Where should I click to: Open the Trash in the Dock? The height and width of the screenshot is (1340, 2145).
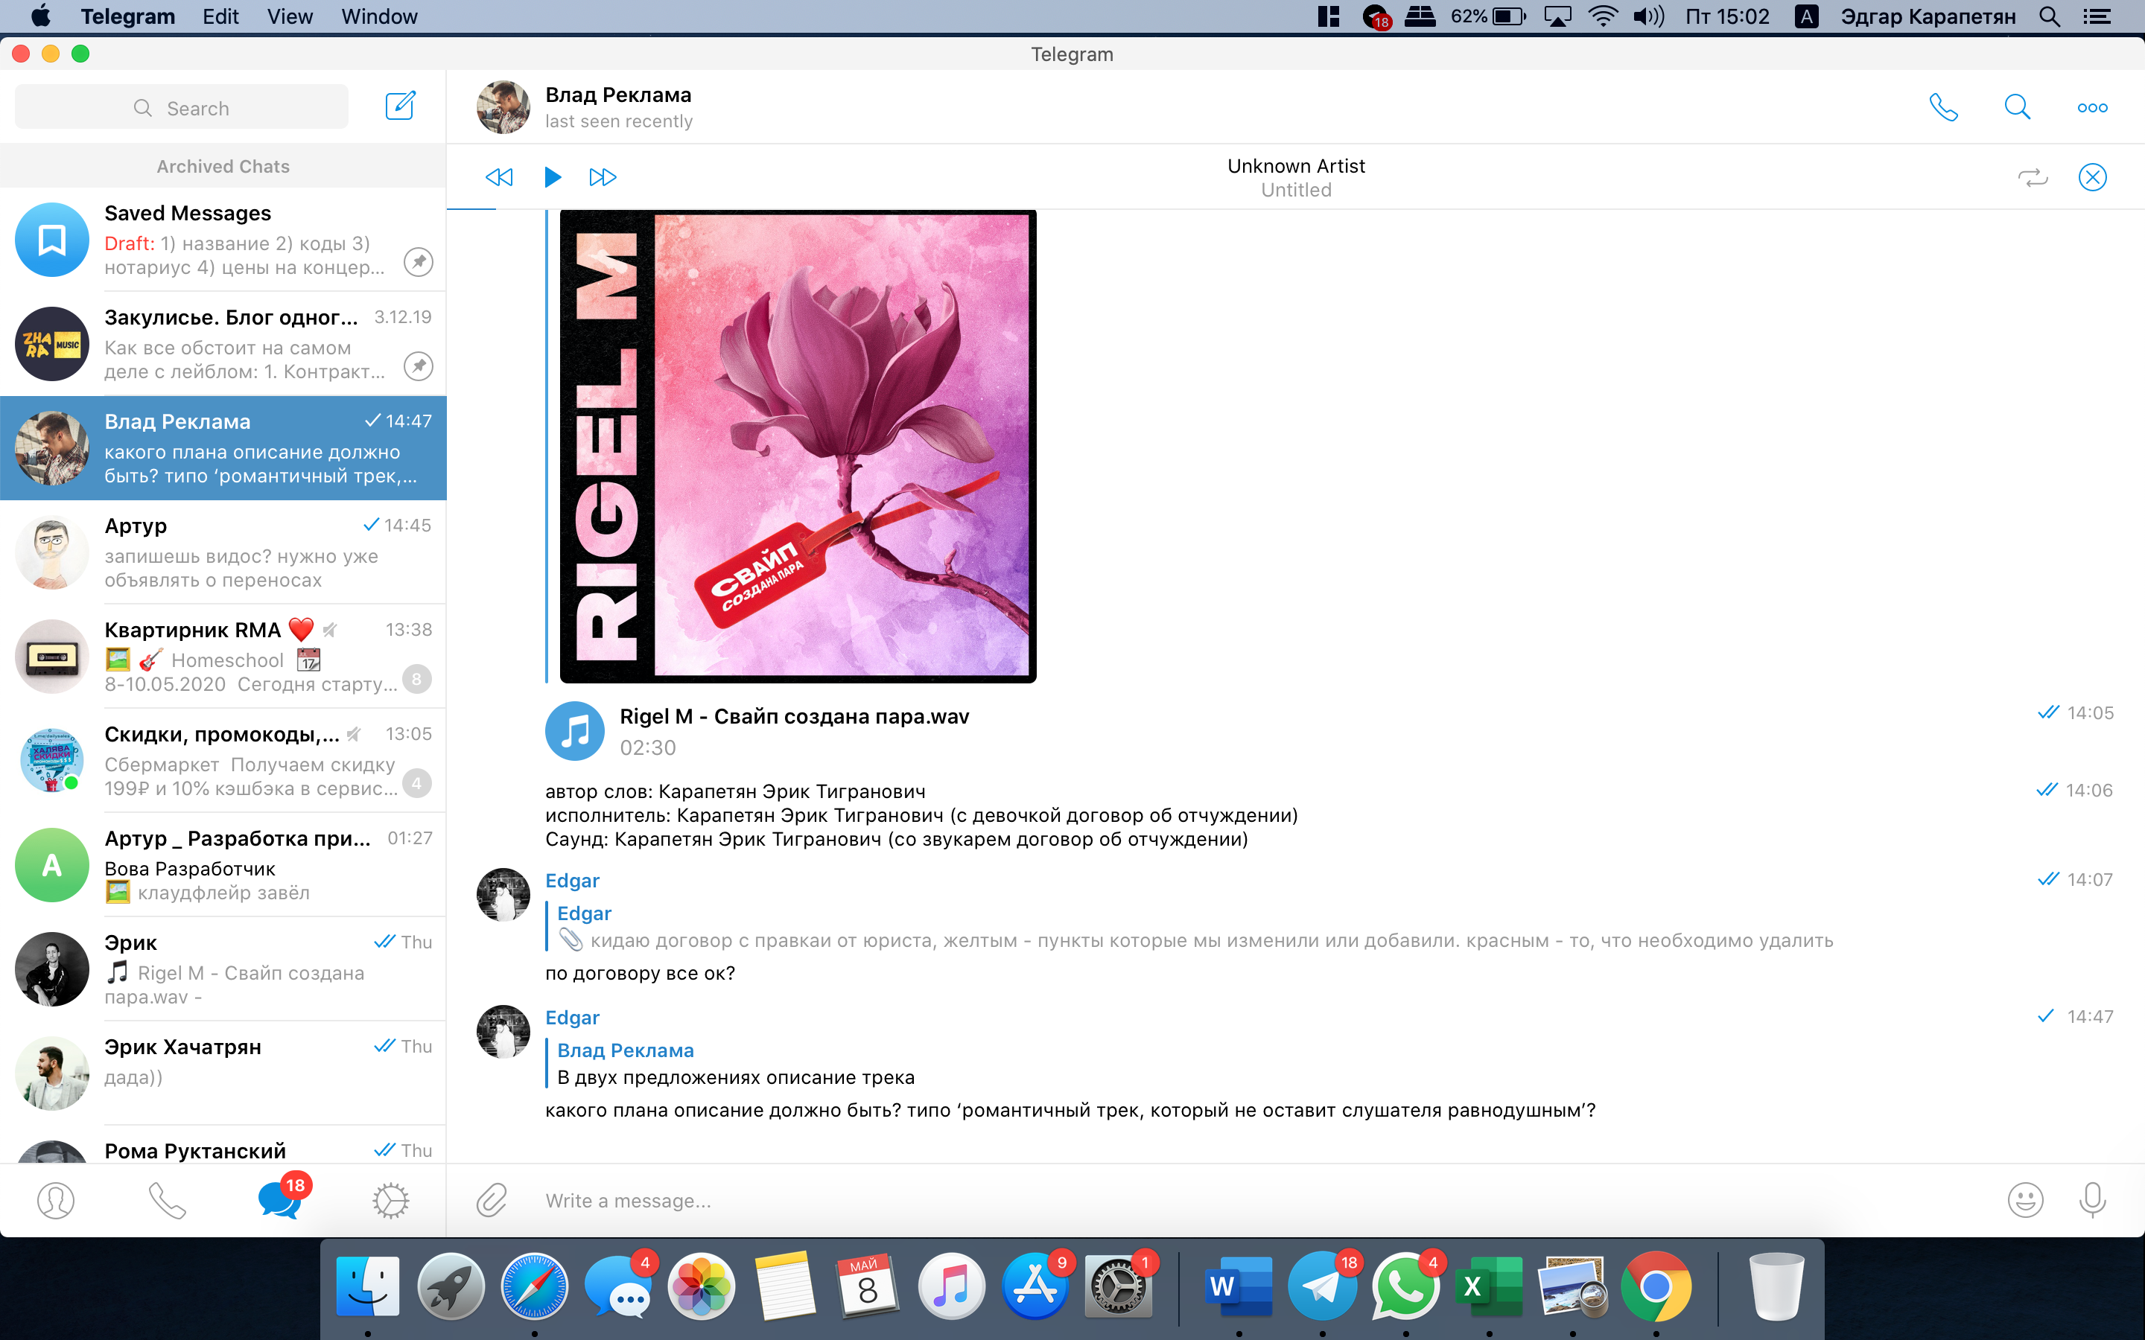coord(1776,1286)
